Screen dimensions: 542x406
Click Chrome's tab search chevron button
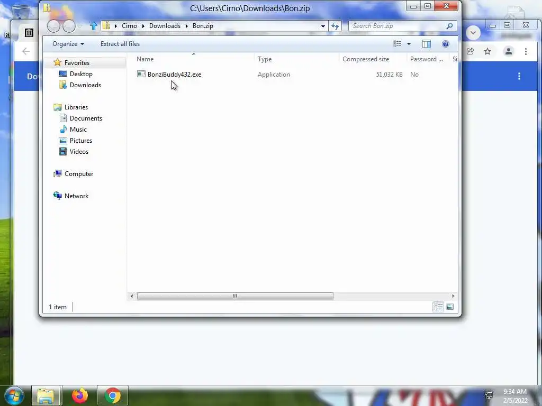point(473,33)
